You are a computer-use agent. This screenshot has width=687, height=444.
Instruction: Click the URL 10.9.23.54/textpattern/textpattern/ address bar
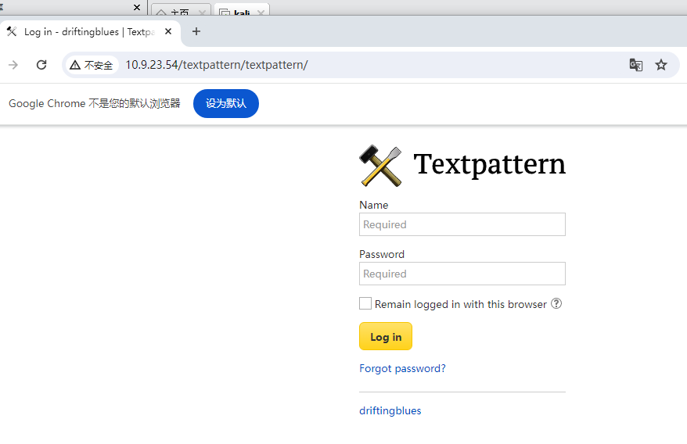(x=217, y=65)
